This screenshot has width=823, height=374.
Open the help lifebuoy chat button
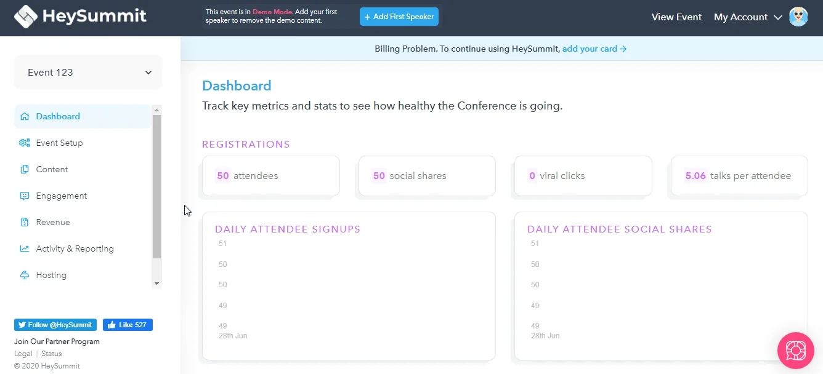(796, 351)
